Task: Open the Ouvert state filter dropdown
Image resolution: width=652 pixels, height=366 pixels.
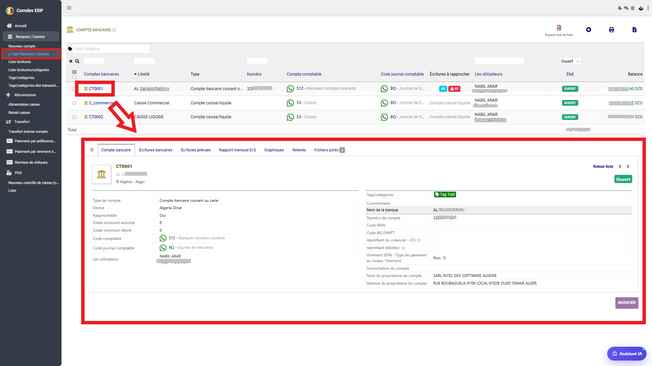Action: (x=570, y=61)
